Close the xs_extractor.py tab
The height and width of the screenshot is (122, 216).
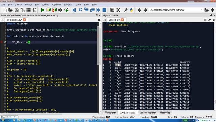click(24, 20)
